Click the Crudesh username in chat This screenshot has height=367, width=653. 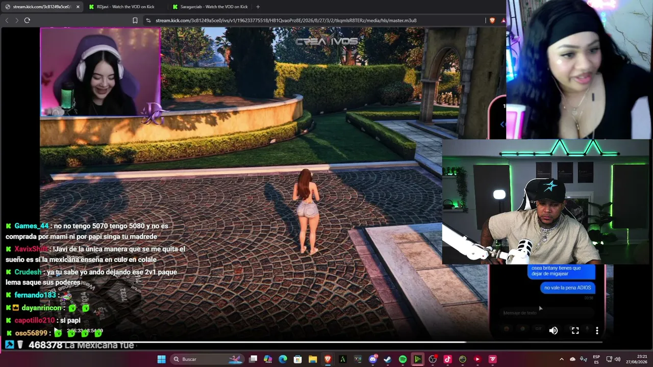coord(28,272)
